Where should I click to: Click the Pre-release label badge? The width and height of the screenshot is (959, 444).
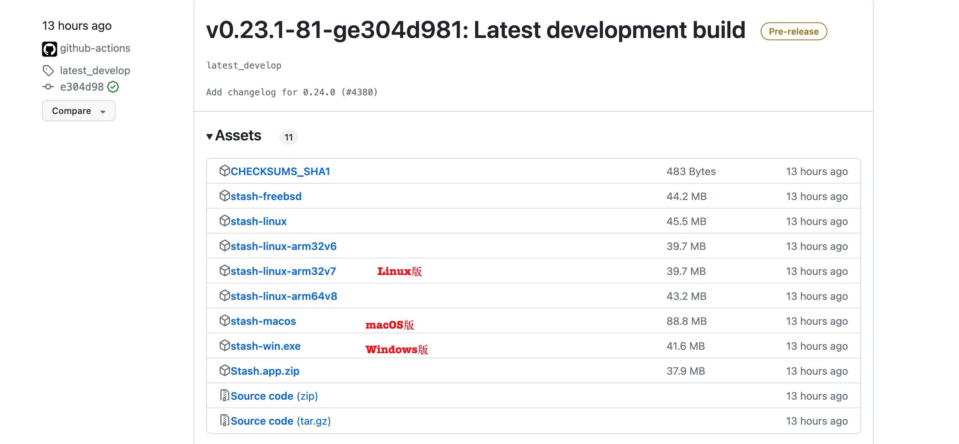click(794, 31)
